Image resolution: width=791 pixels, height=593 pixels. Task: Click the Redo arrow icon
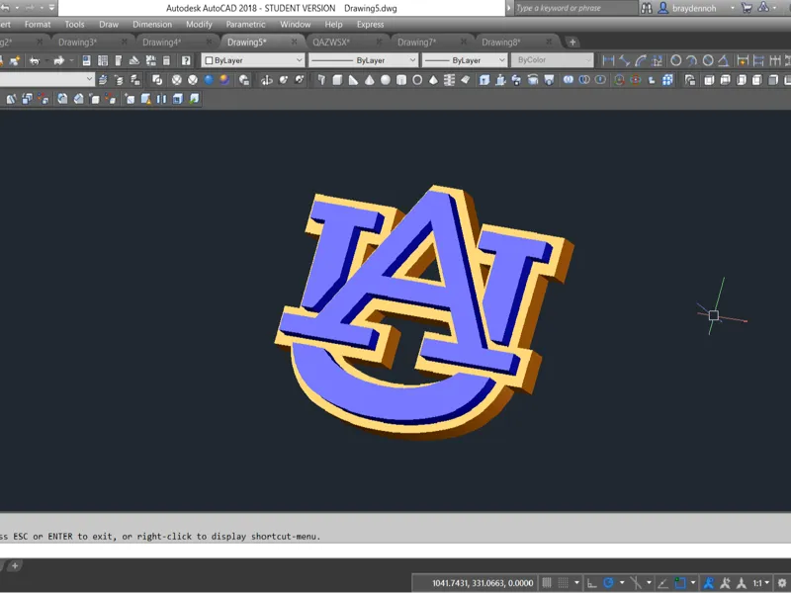click(59, 60)
